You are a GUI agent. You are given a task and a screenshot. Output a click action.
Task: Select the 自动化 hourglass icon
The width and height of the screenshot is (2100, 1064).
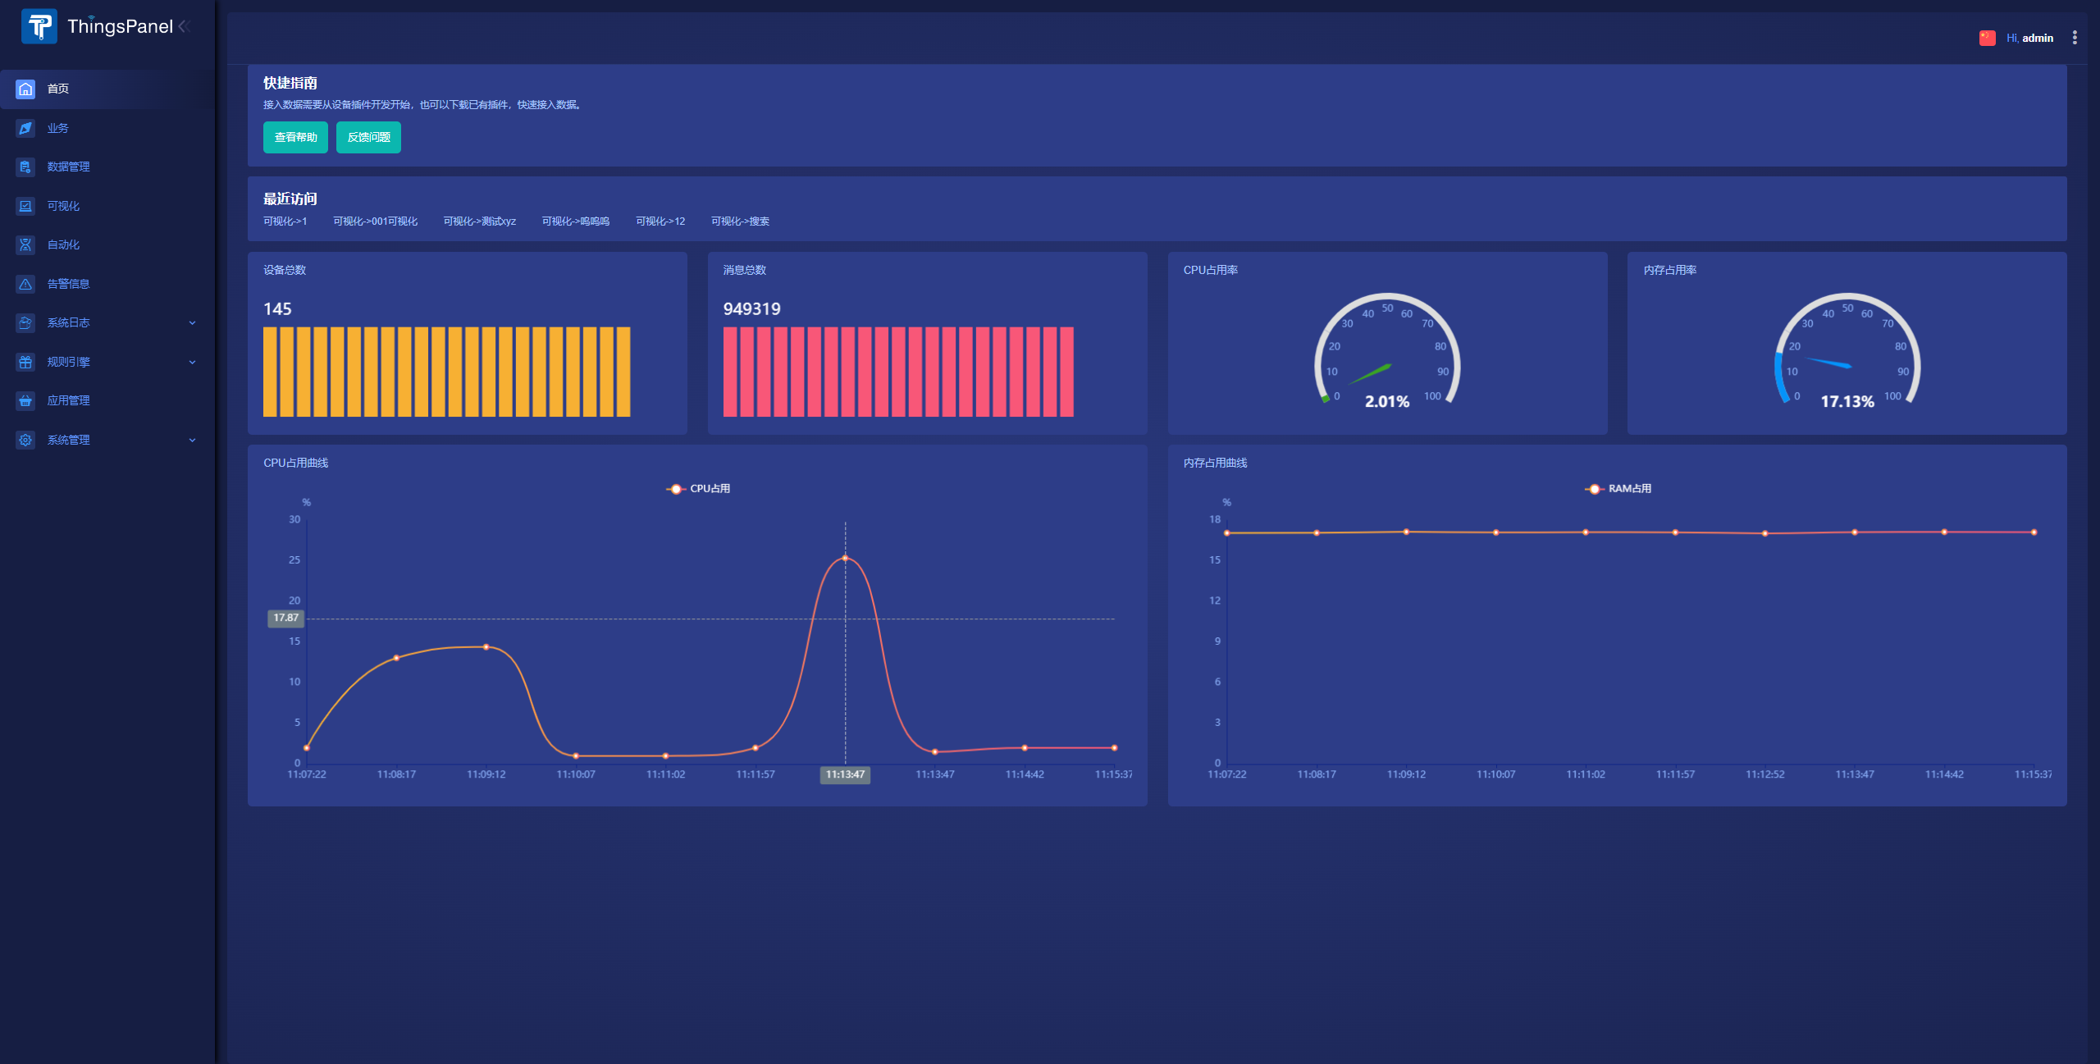[x=25, y=244]
